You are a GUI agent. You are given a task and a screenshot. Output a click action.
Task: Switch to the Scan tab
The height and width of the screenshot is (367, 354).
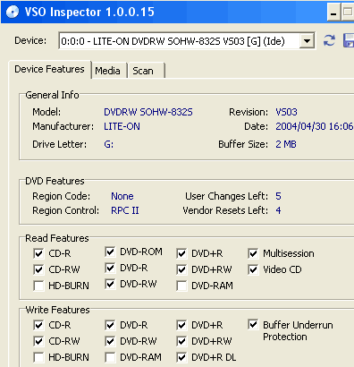pos(143,71)
